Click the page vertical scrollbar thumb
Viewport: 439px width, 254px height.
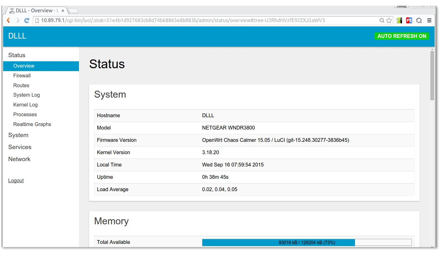point(432,76)
